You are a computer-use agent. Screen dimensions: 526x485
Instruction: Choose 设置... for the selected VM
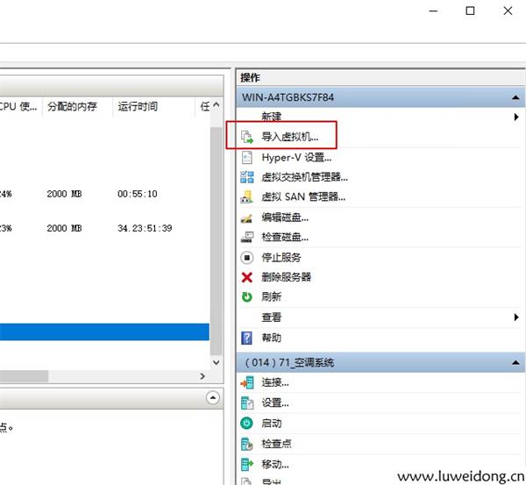(x=274, y=403)
